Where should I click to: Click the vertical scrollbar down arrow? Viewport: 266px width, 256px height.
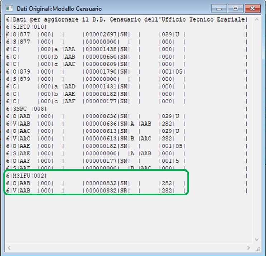(x=257, y=239)
